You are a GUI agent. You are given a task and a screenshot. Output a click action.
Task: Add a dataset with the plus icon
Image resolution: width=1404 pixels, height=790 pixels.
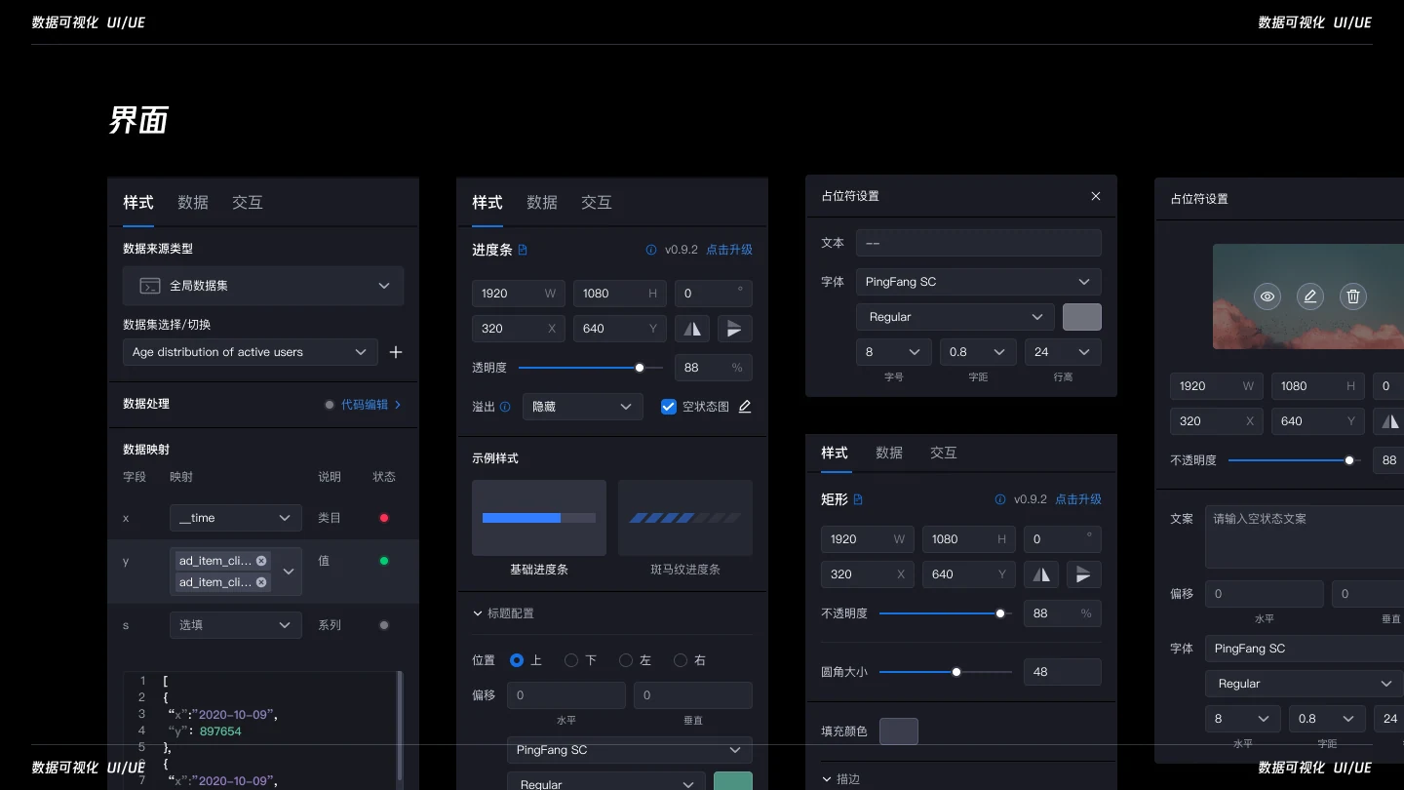click(x=396, y=352)
